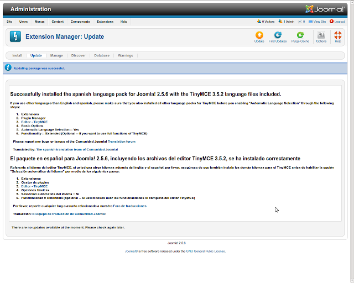This screenshot has width=354, height=283.
Task: Open the Content menu
Action: (x=58, y=22)
